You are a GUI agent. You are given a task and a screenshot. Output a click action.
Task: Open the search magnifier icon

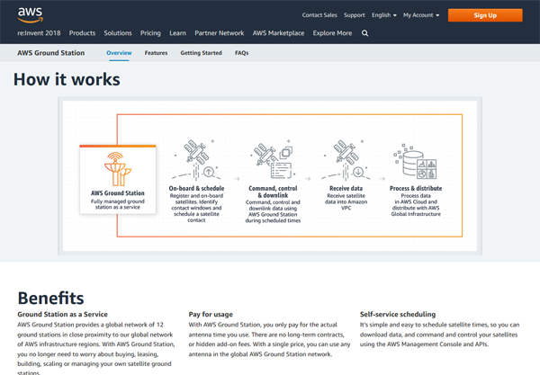point(365,33)
